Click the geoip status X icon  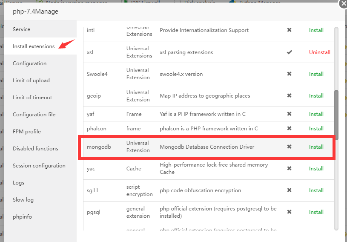pyautogui.click(x=289, y=96)
